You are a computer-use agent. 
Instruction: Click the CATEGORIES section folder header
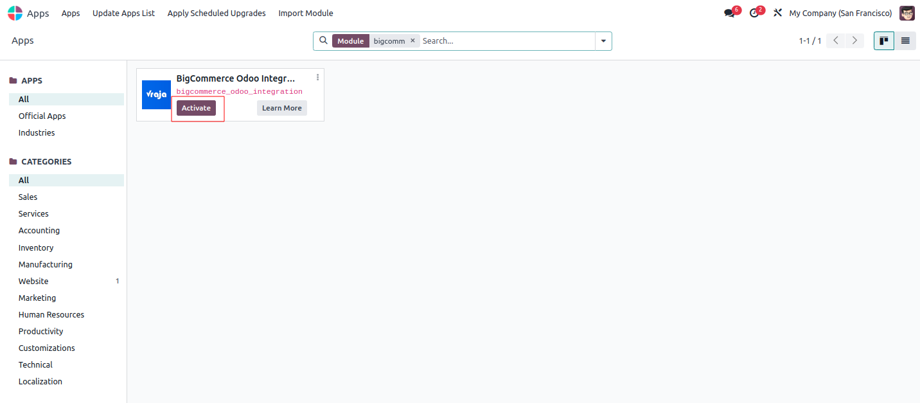[x=40, y=161]
